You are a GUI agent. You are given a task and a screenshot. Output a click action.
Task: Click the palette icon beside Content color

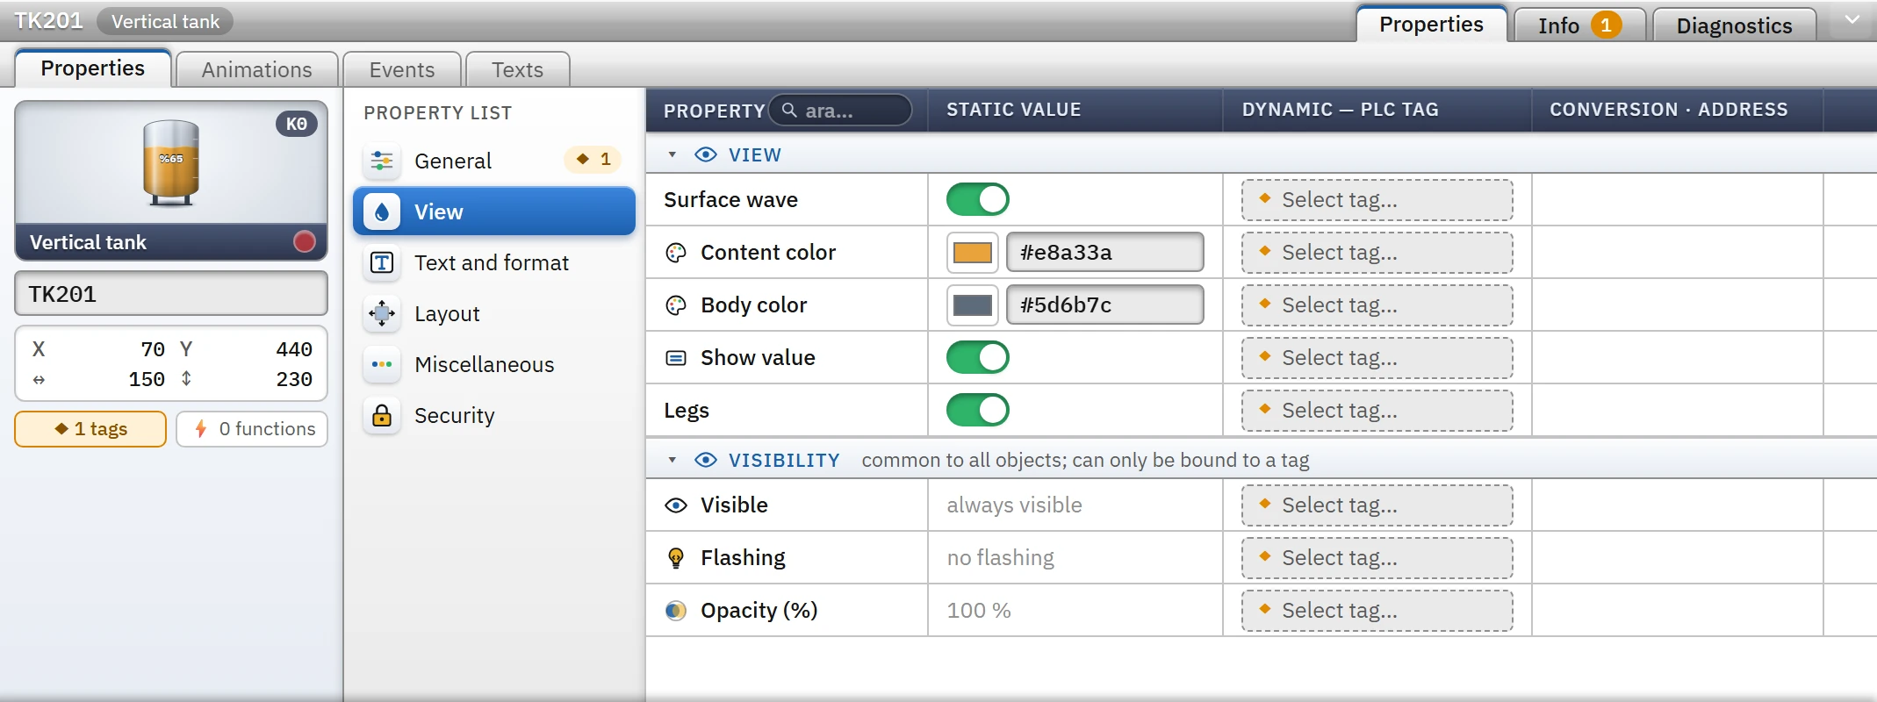click(x=676, y=253)
